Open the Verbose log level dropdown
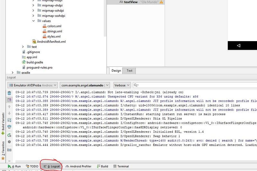This screenshot has height=171, width=257. coord(122,85)
